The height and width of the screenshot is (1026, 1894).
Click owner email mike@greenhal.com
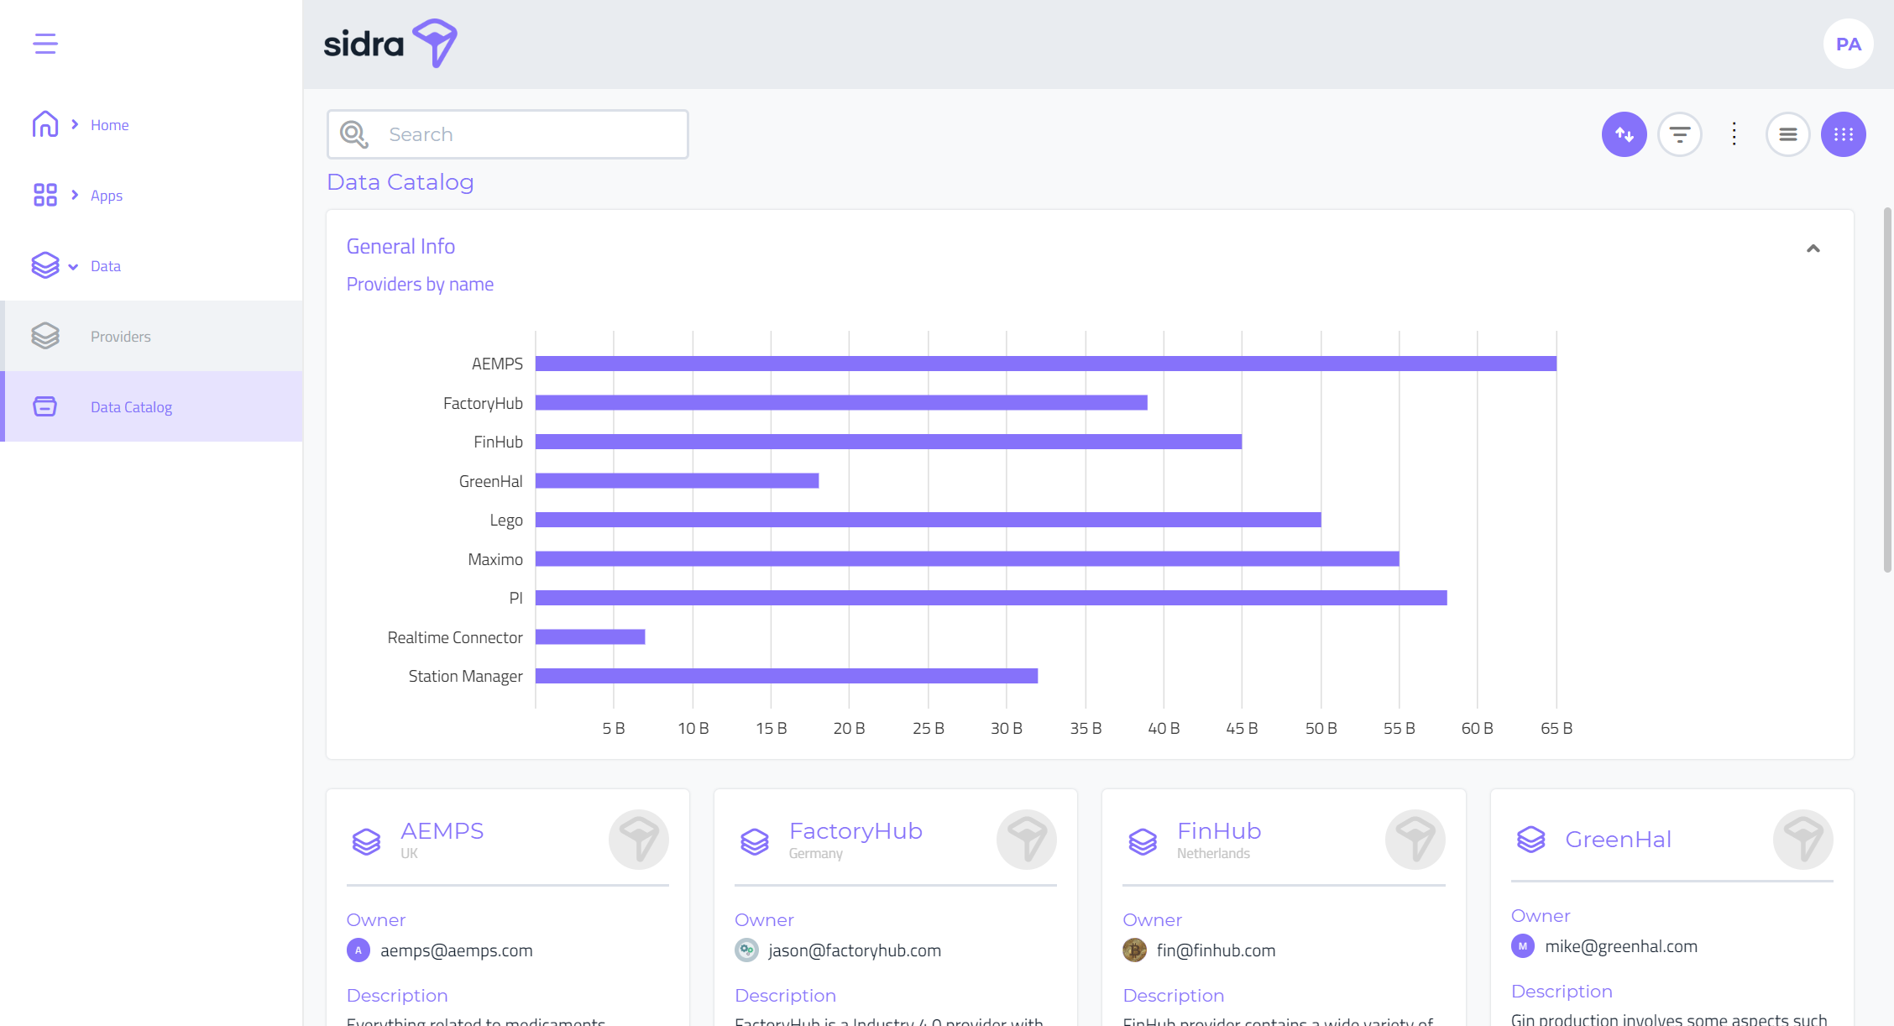click(x=1621, y=946)
